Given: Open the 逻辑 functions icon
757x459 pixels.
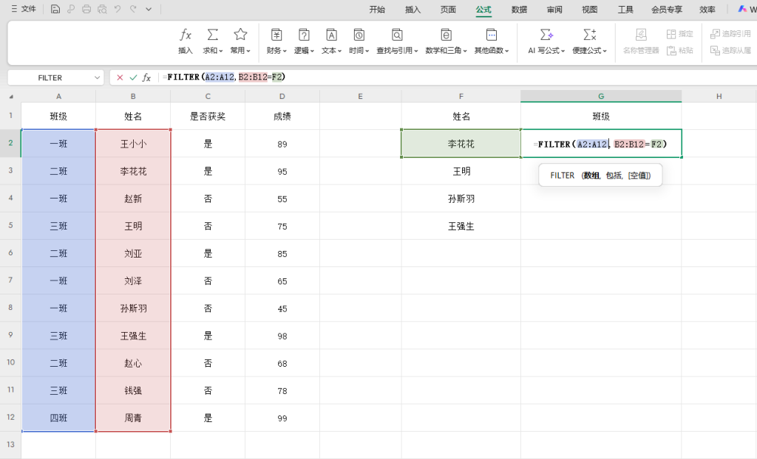Looking at the screenshot, I should 304,35.
